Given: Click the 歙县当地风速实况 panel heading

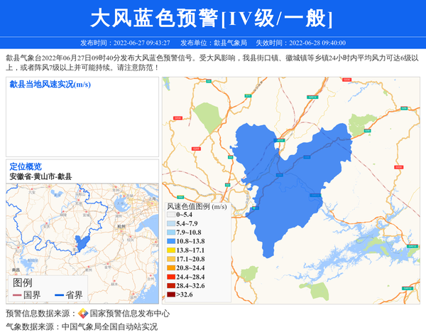Looking at the screenshot, I should pyautogui.click(x=50, y=85).
